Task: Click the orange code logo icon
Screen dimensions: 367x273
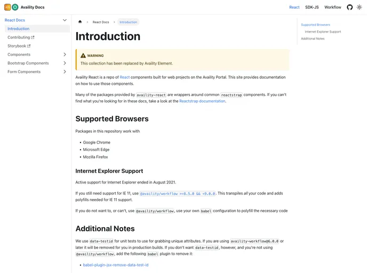Action: 7,7
